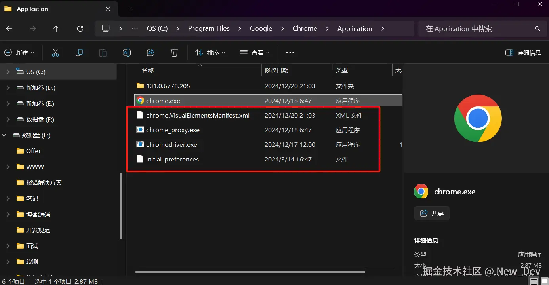Expand the 博客源码 folder node
The height and width of the screenshot is (285, 549).
coord(8,214)
